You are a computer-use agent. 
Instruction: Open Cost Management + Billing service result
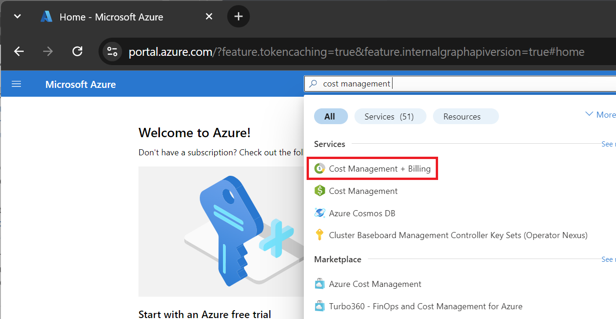point(380,169)
